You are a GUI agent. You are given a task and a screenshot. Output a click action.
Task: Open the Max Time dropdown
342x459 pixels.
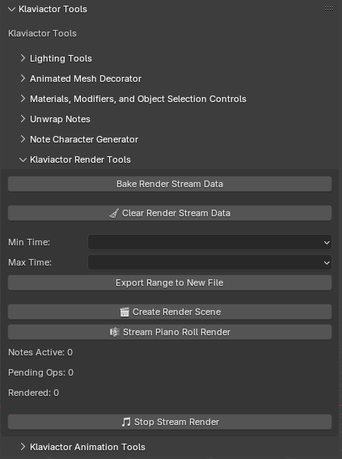[209, 262]
